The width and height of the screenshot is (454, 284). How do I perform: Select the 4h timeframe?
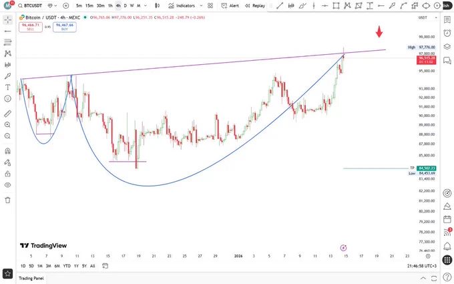tap(118, 5)
